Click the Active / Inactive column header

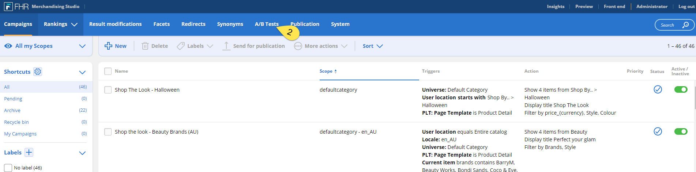[680, 71]
